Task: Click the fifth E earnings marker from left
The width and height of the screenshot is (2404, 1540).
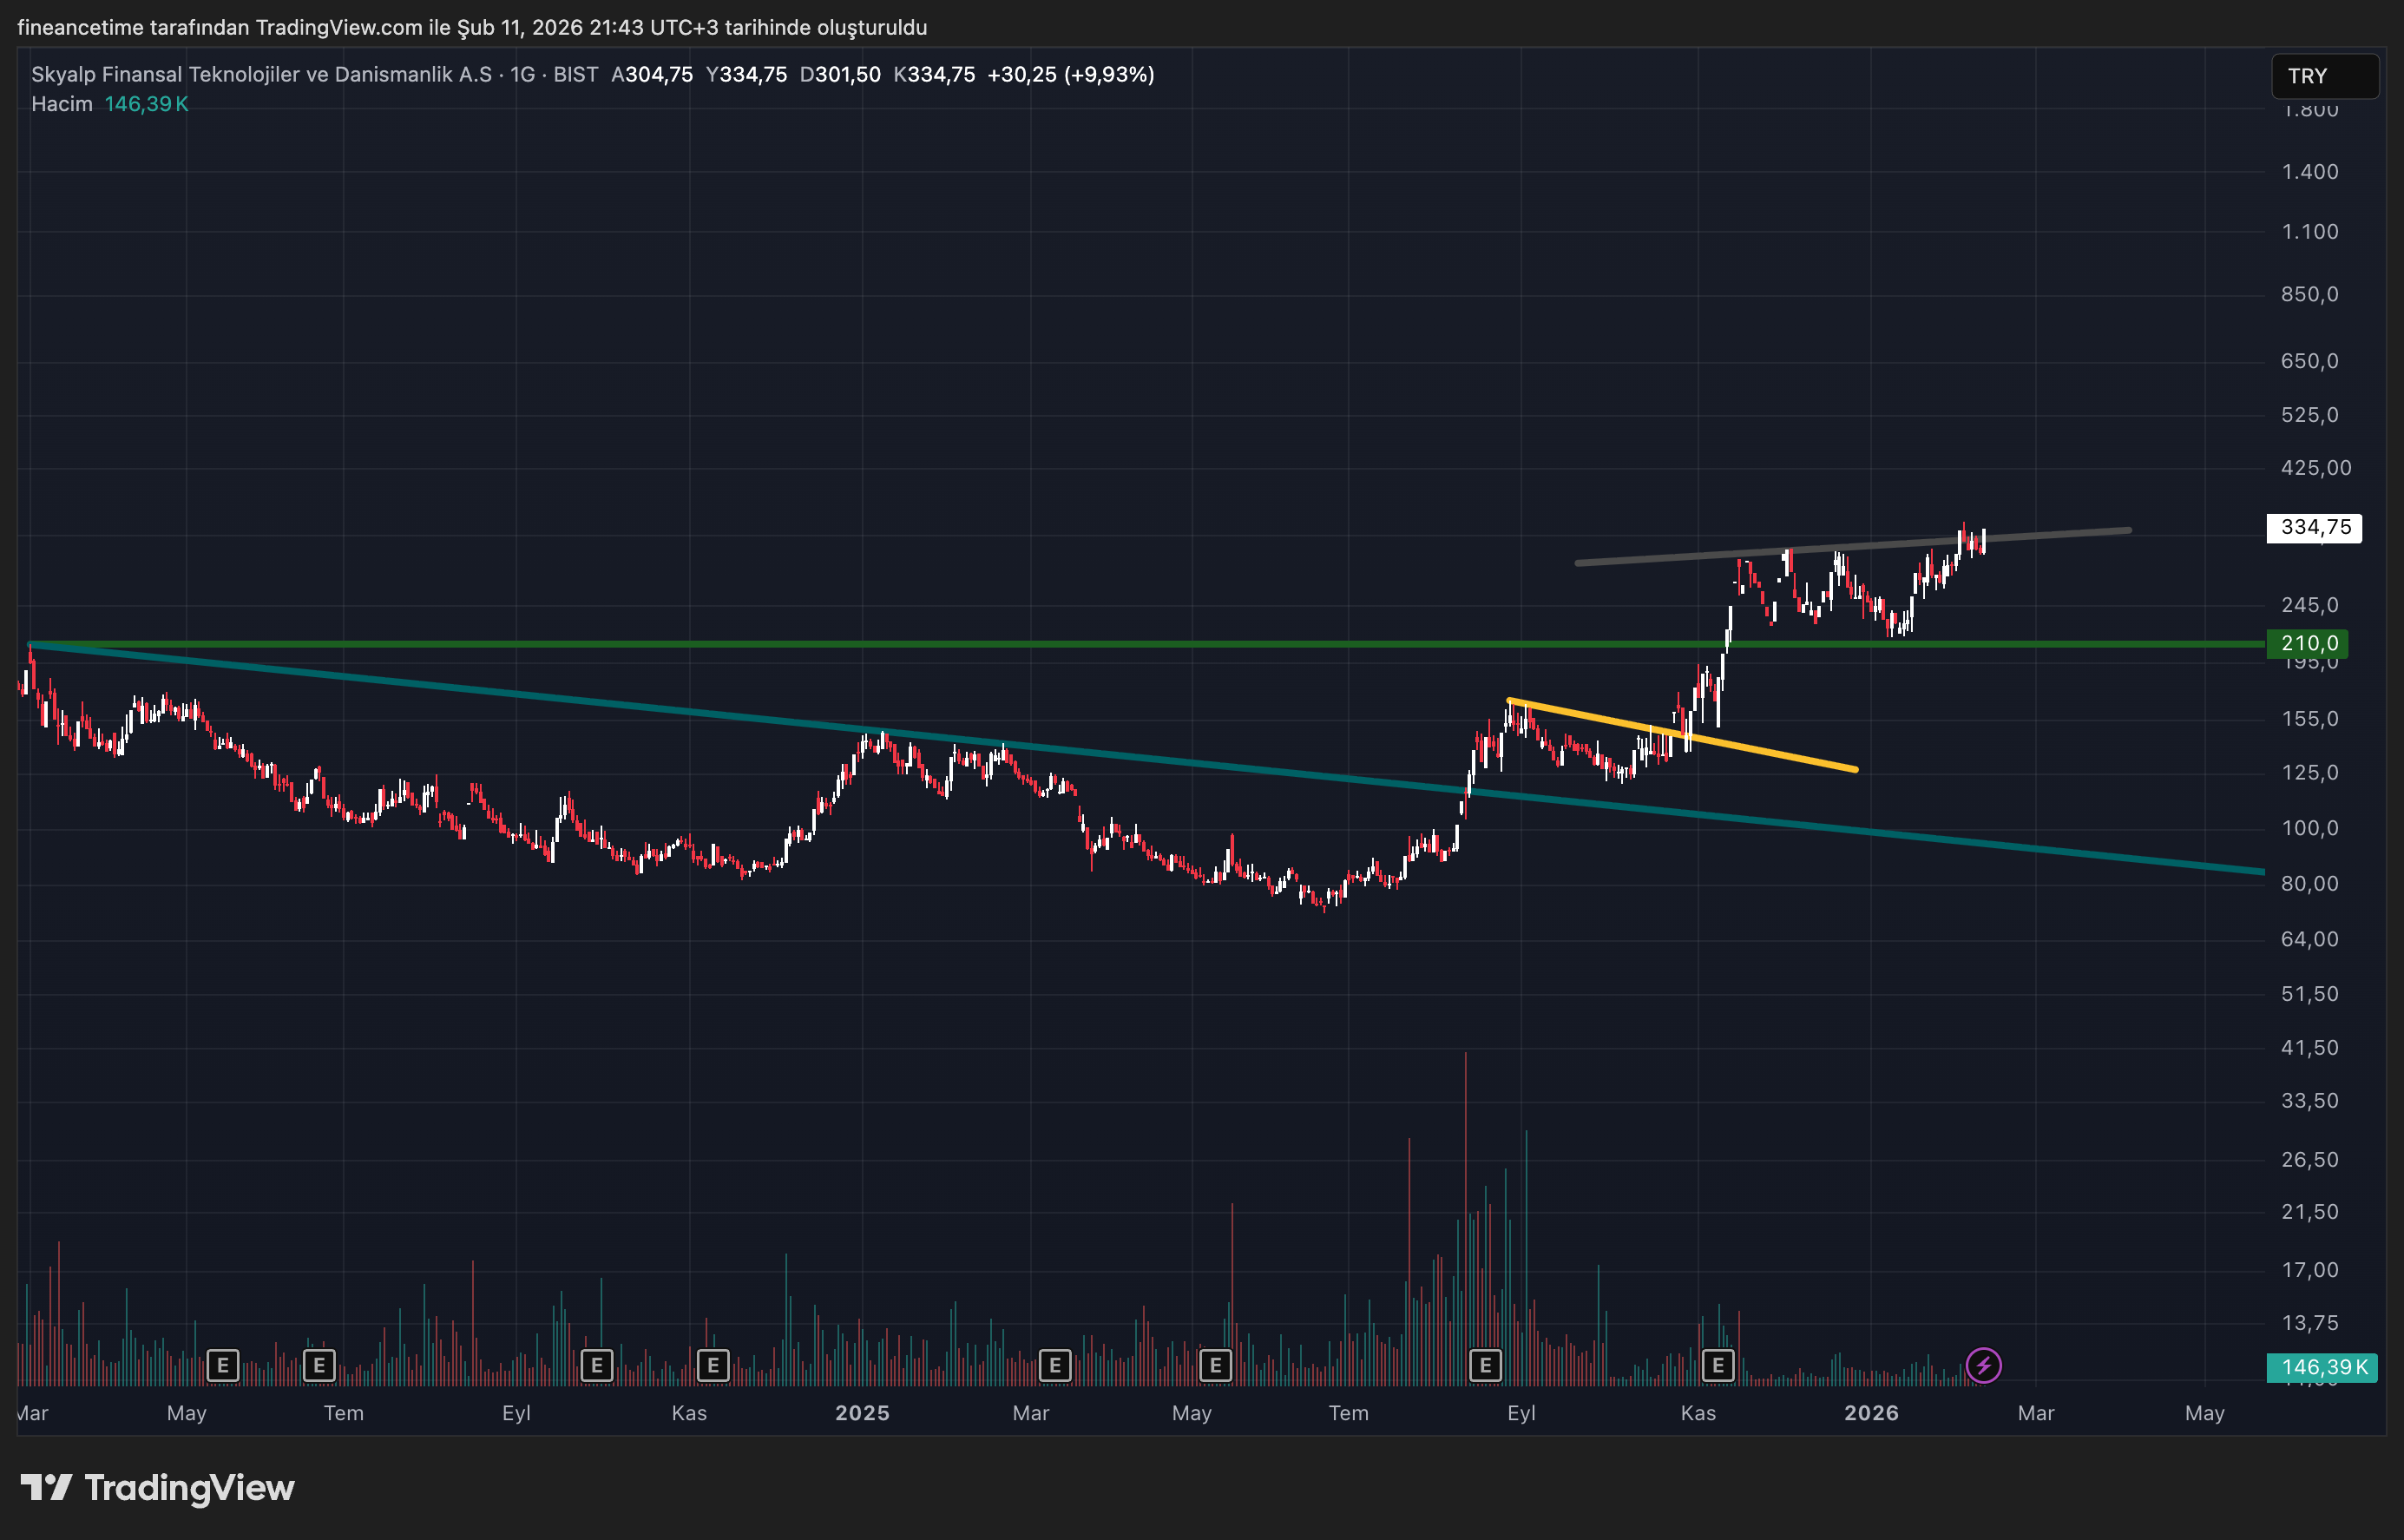Action: point(1054,1365)
